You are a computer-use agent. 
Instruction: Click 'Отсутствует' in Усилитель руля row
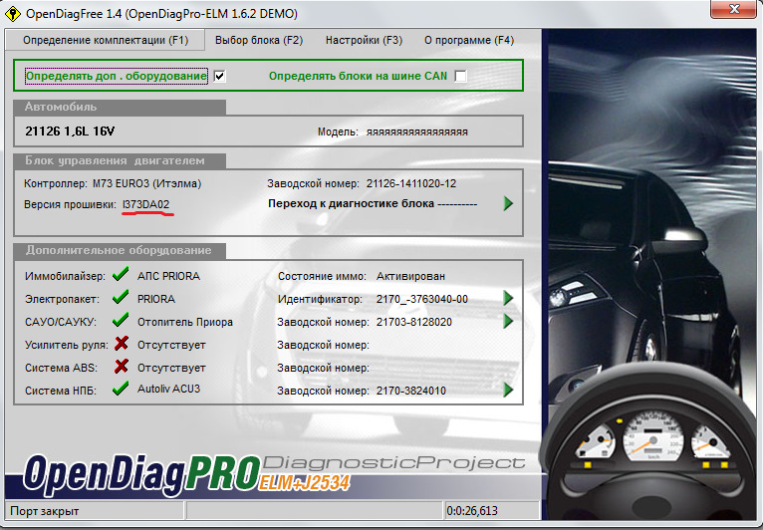point(171,345)
